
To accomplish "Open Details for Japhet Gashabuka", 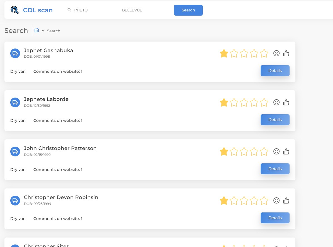I will click(x=275, y=71).
